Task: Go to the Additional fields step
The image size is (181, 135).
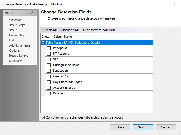Action: [20, 45]
